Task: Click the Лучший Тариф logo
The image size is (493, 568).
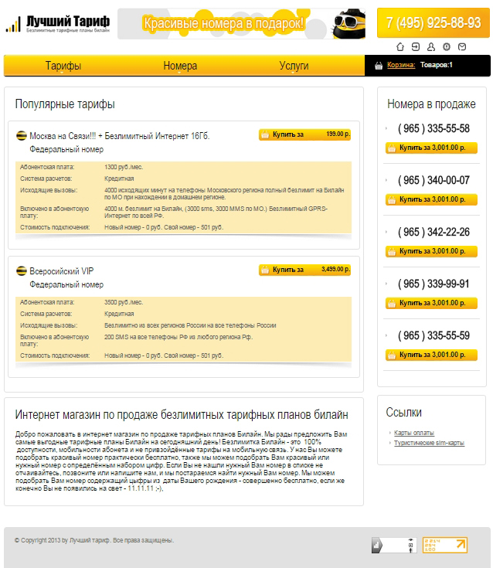Action: tap(58, 24)
